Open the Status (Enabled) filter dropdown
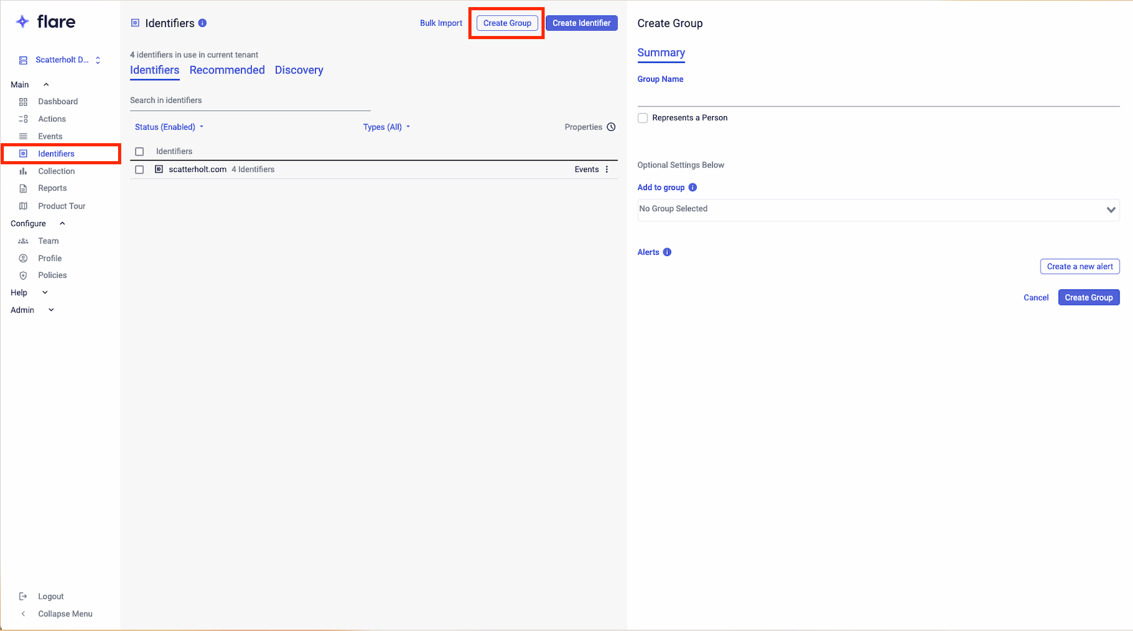The height and width of the screenshot is (631, 1133). (x=169, y=127)
